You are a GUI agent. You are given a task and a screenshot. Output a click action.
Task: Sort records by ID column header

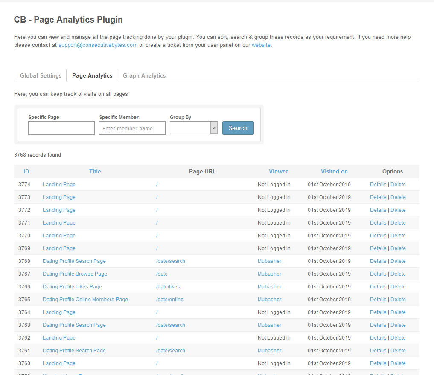point(26,171)
